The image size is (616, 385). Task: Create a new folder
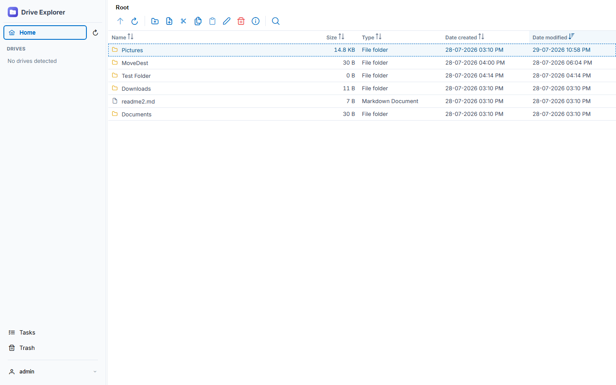click(155, 21)
